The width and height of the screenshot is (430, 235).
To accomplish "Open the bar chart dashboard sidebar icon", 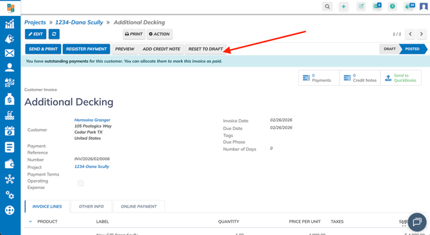I will (x=10, y=24).
